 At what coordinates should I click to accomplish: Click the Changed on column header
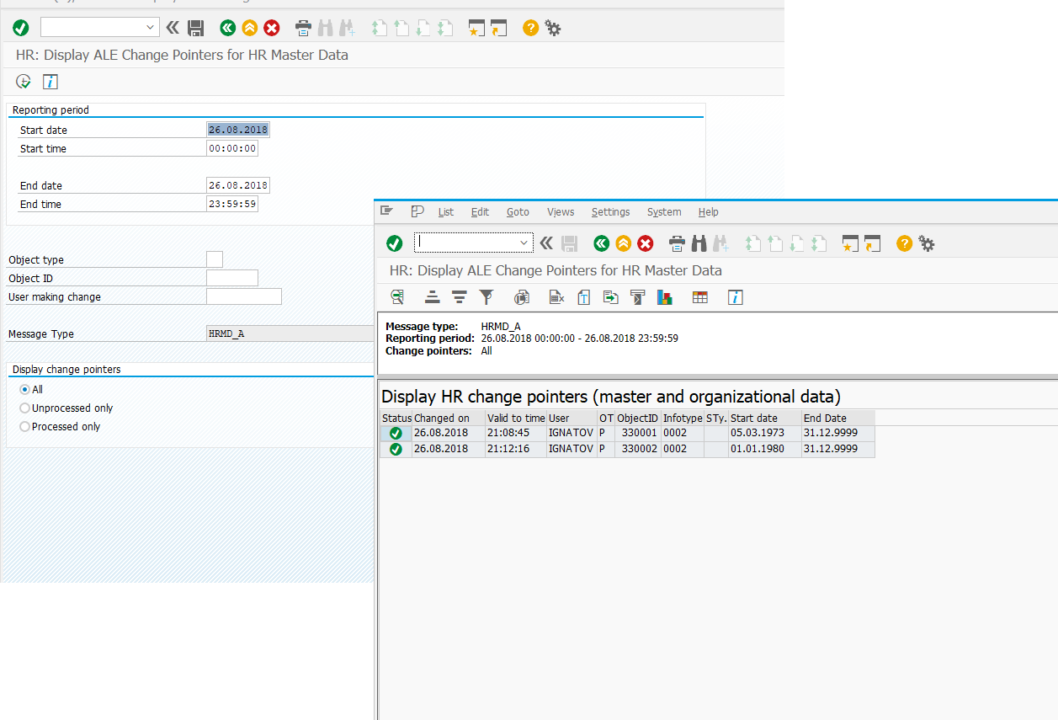[x=442, y=419]
